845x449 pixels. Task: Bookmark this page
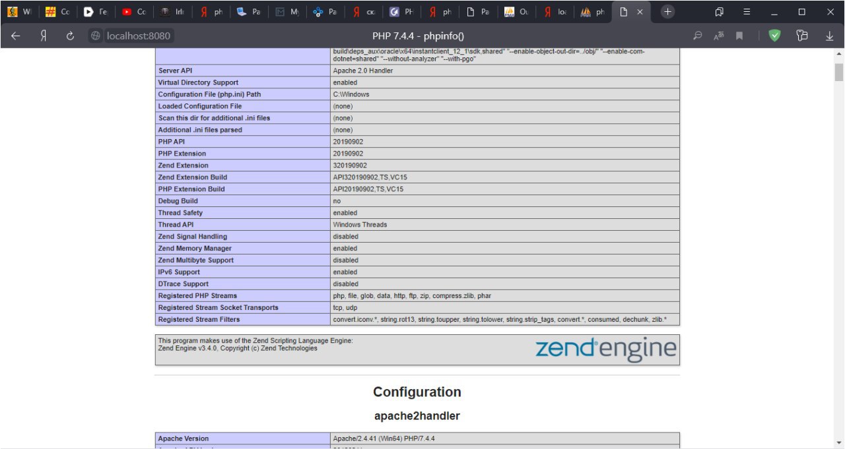tap(739, 36)
